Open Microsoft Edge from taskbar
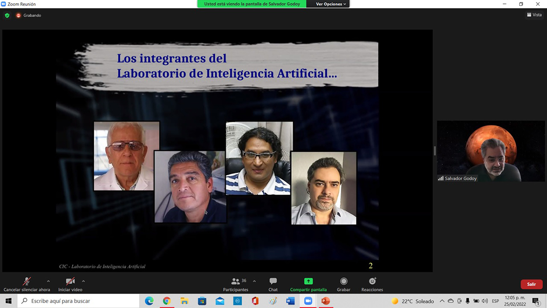The height and width of the screenshot is (308, 547). click(x=149, y=301)
